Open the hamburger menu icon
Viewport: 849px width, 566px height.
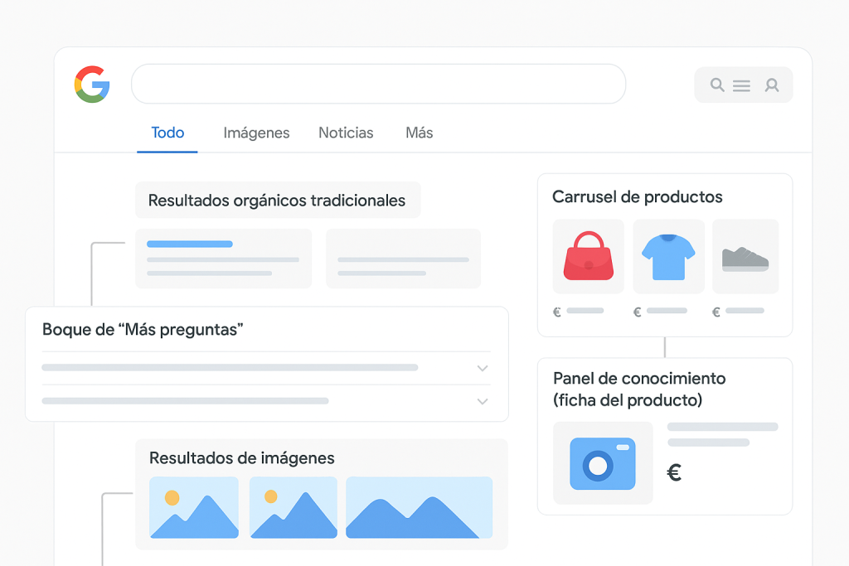tap(741, 85)
